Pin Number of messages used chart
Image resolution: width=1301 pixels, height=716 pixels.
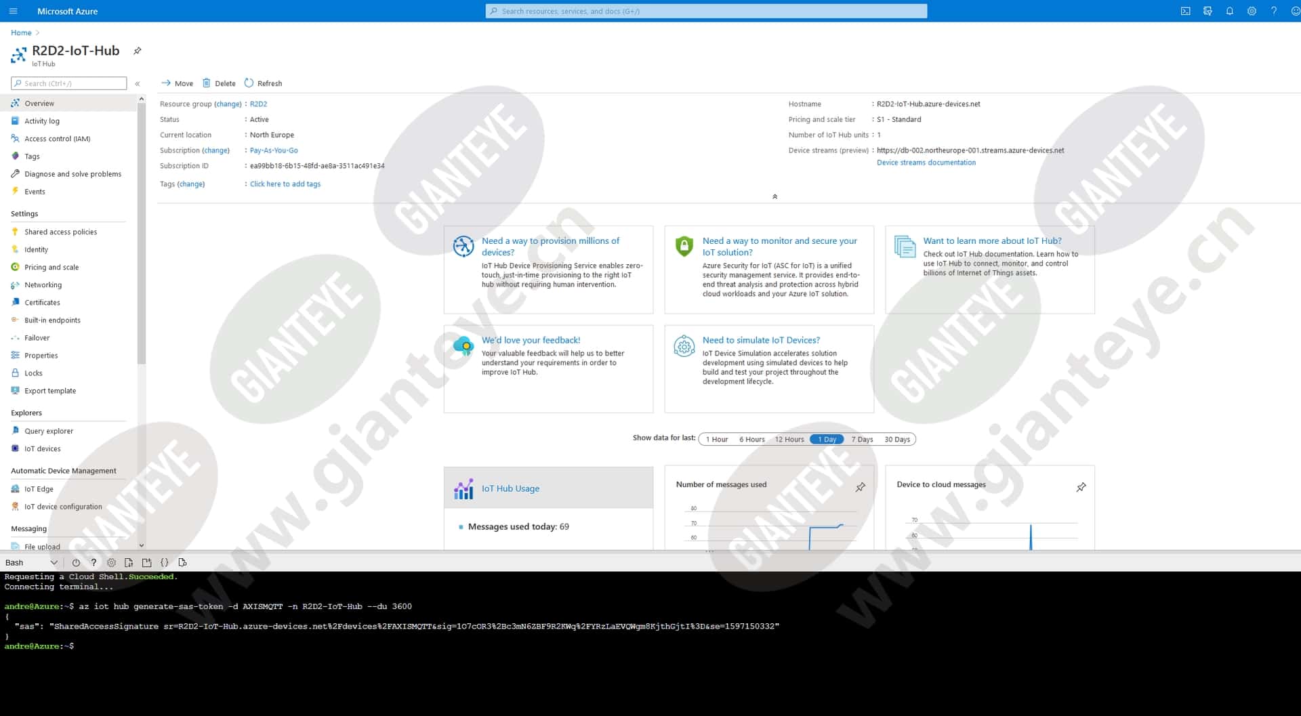pos(861,487)
